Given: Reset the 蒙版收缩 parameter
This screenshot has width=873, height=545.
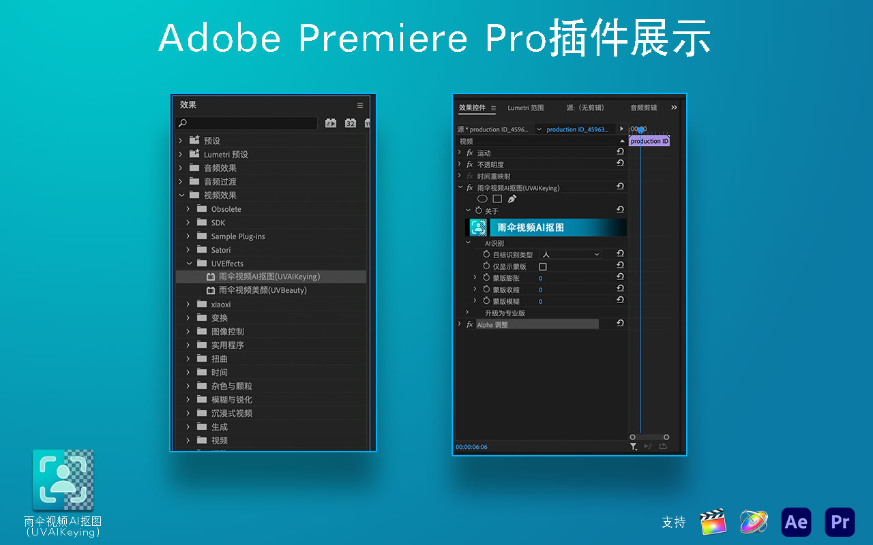Looking at the screenshot, I should pos(620,288).
